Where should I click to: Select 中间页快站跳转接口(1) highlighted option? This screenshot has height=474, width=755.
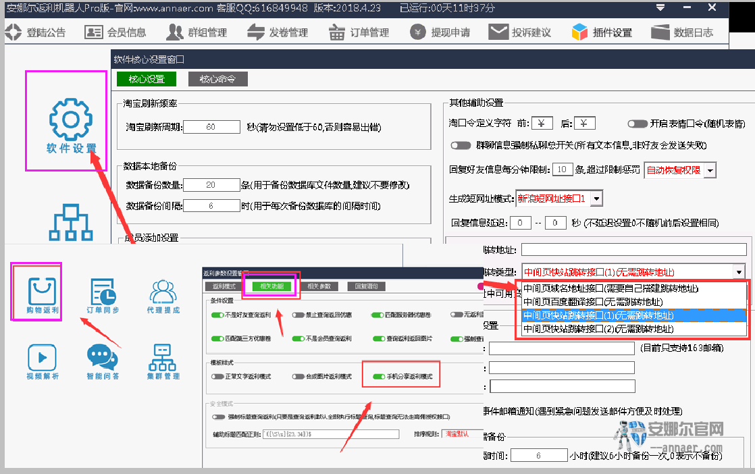click(x=634, y=315)
